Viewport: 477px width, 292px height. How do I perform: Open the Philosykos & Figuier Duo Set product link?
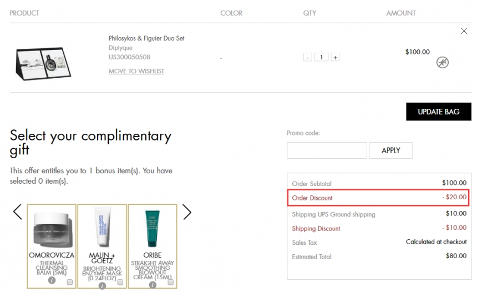[146, 38]
